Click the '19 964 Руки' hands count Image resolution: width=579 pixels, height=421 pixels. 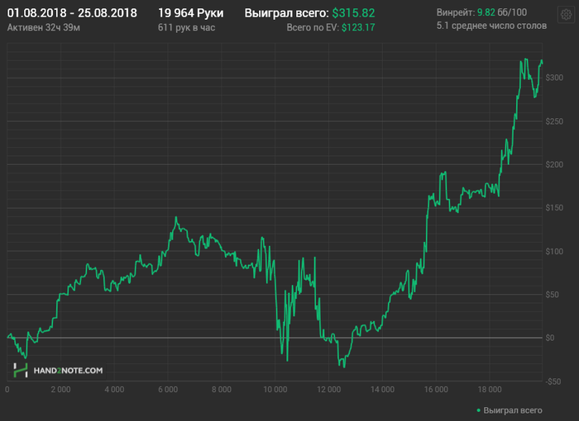pos(190,13)
